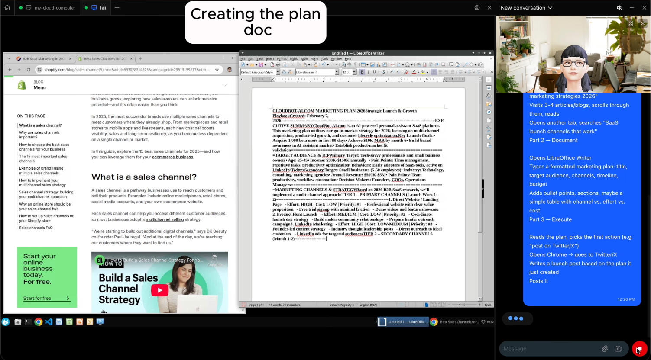Open the Paragraph Style dropdown
This screenshot has width=651, height=360.
coord(278,72)
